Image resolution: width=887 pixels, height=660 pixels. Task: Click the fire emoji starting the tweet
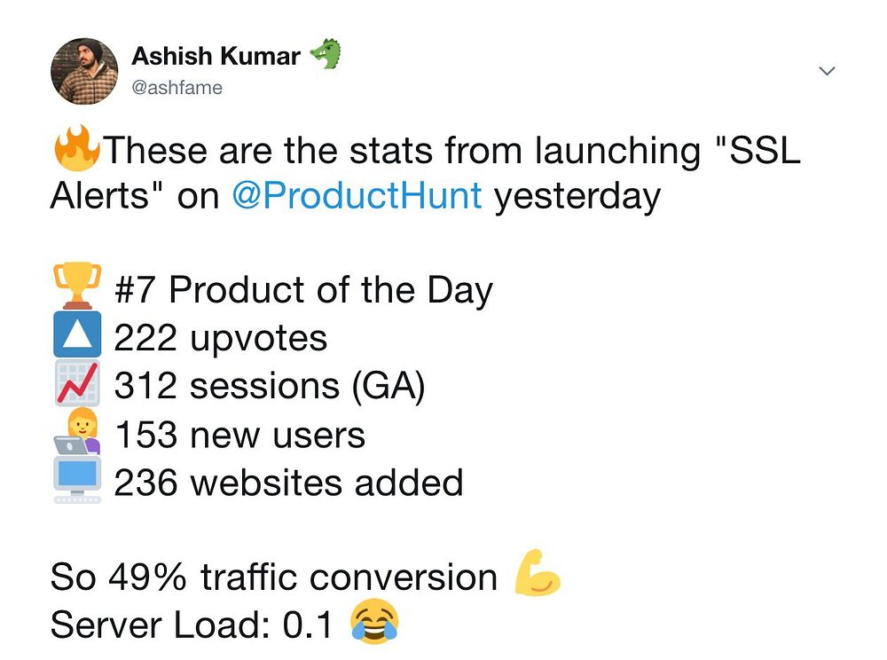(77, 148)
